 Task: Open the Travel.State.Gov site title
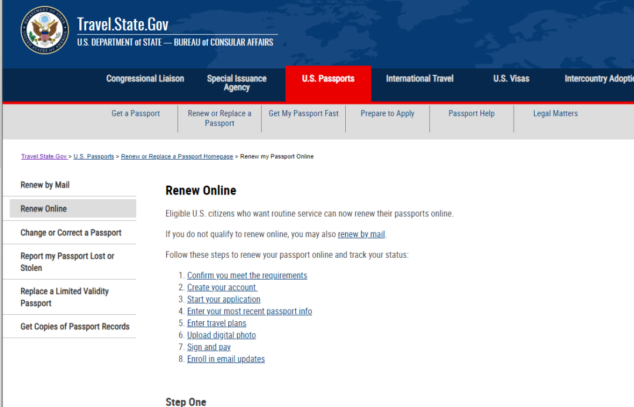(123, 24)
